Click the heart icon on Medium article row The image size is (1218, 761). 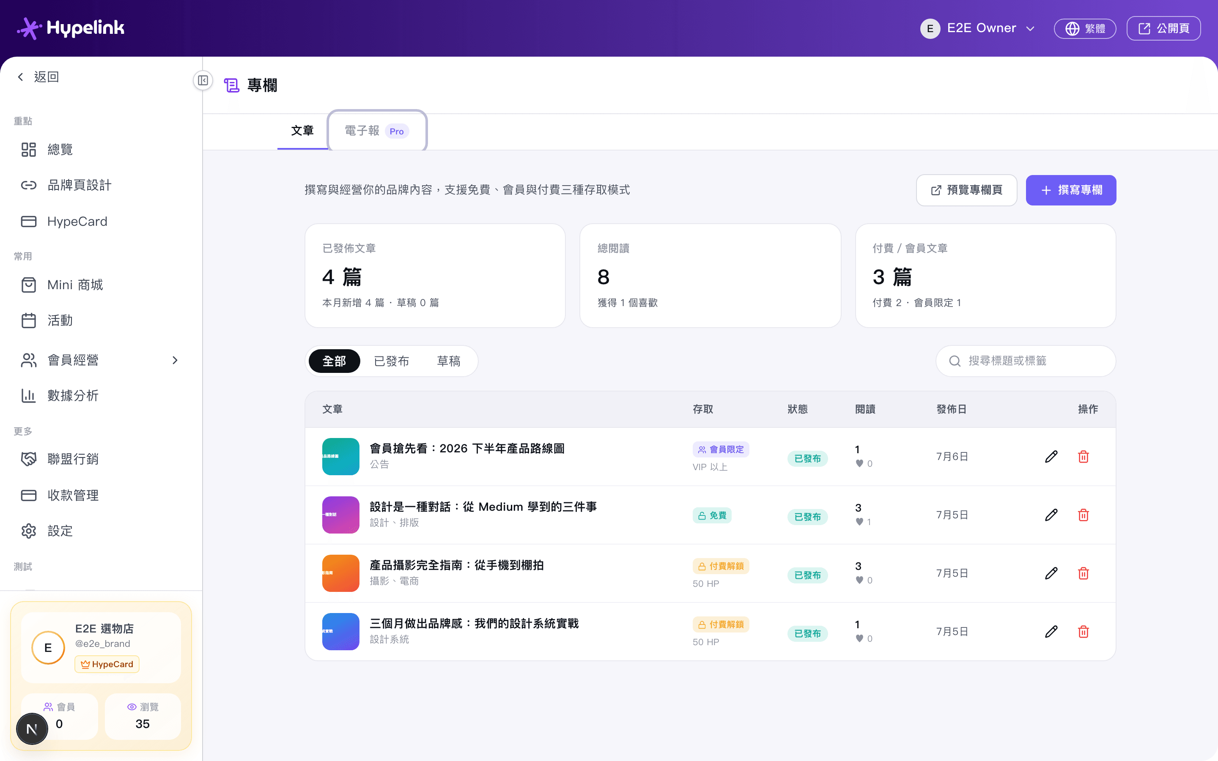tap(859, 522)
